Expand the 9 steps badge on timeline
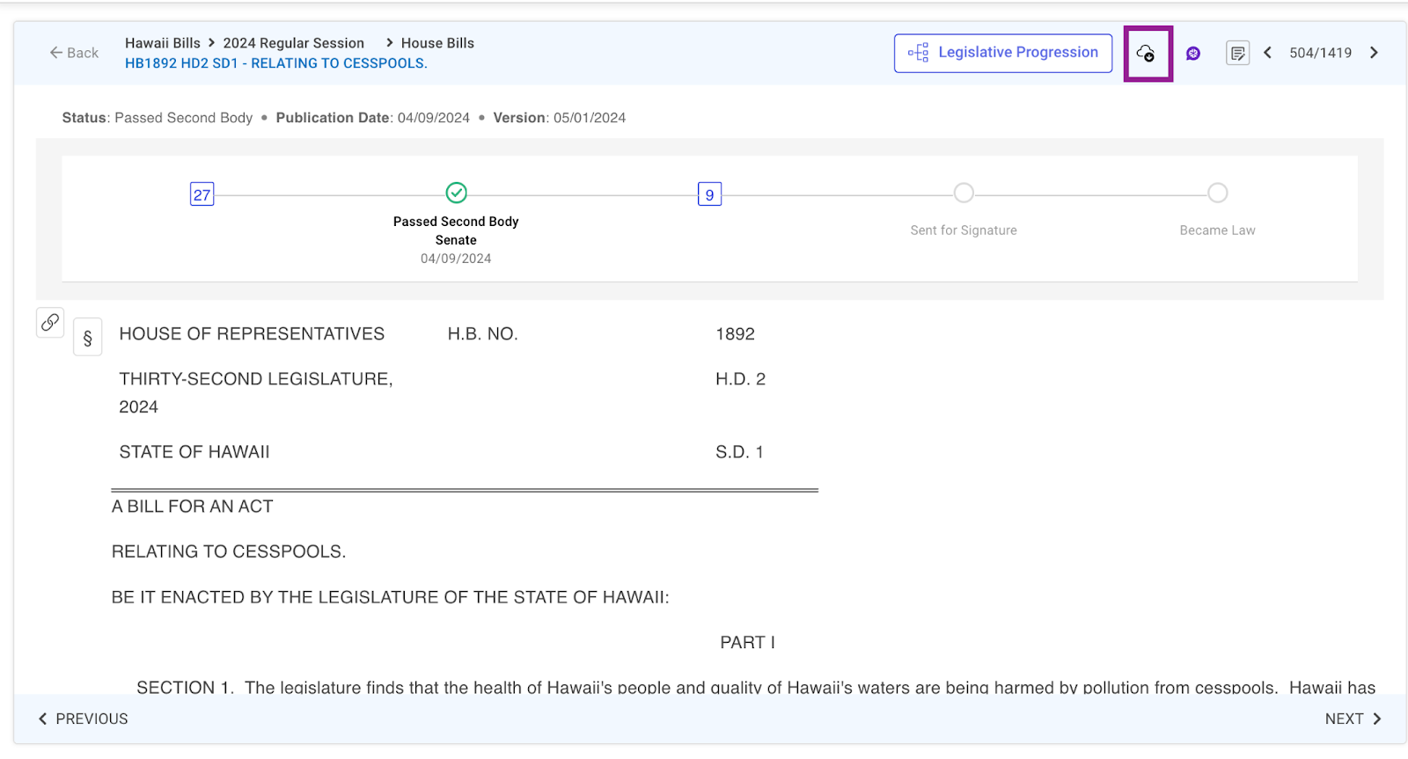The image size is (1408, 759). (x=709, y=194)
